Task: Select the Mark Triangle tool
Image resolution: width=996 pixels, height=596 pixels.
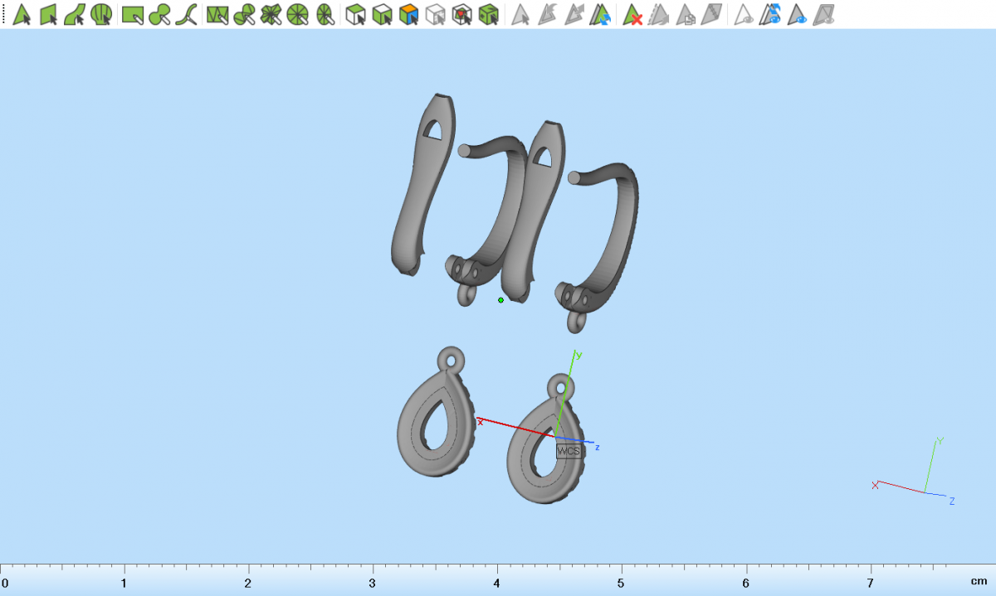Action: click(x=22, y=14)
